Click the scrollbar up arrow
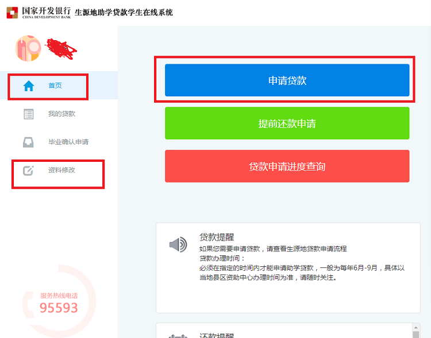This screenshot has height=338, width=431. pyautogui.click(x=416, y=327)
